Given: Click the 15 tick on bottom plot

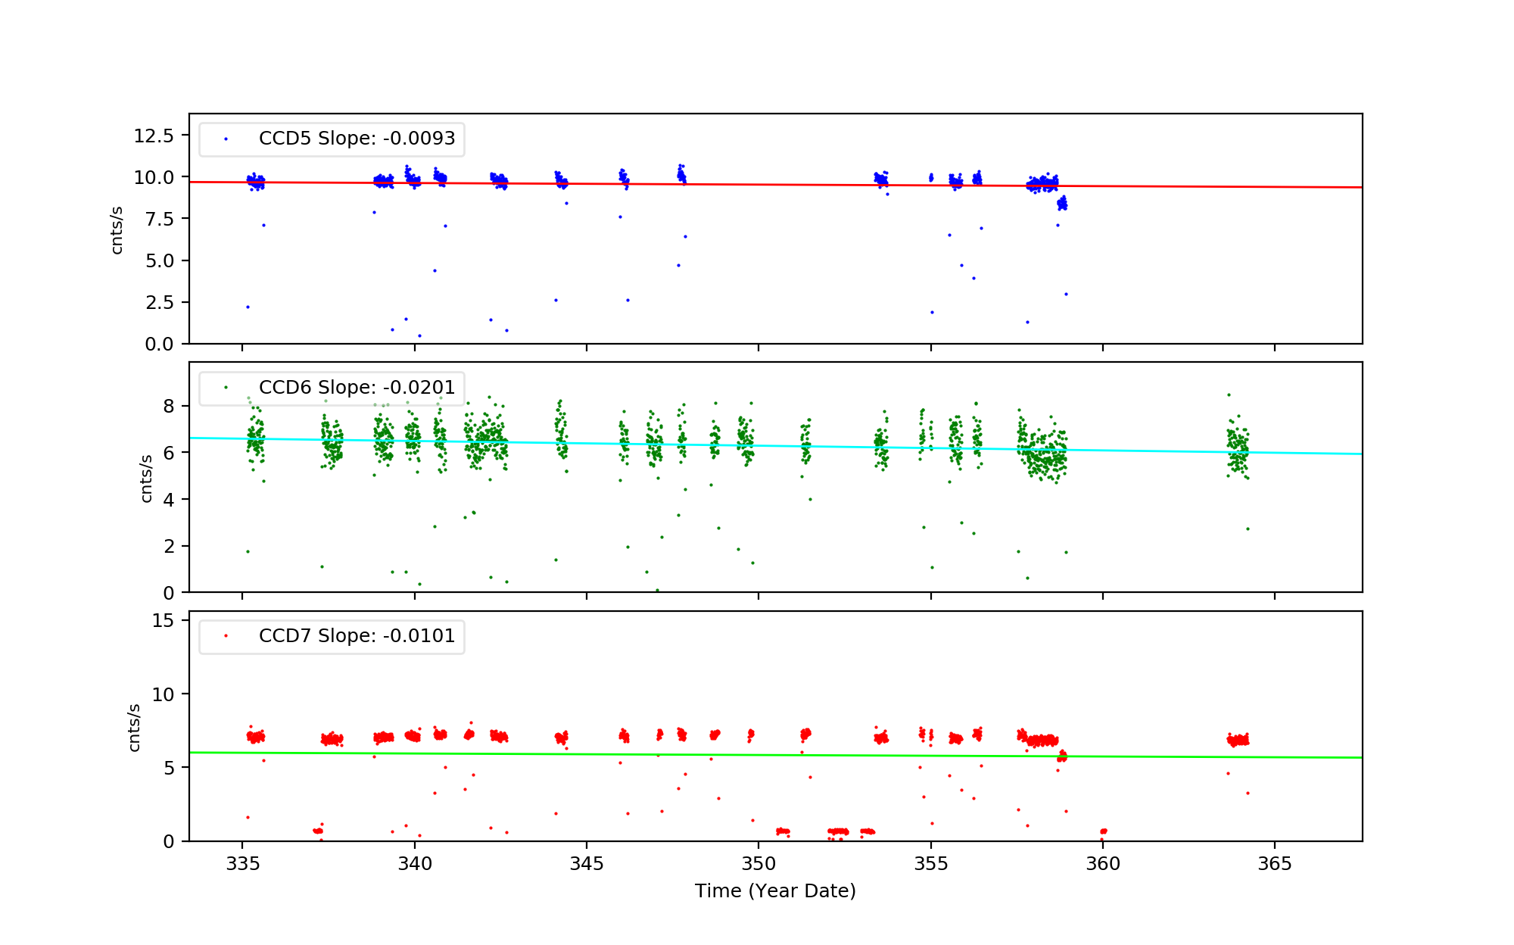Looking at the screenshot, I should coord(163,621).
